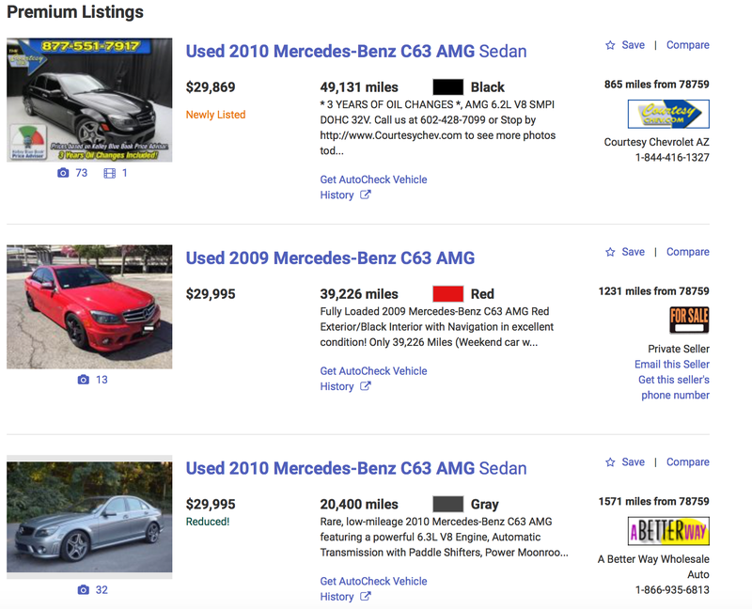The width and height of the screenshot is (752, 609).
Task: Open the Used 2009 Mercedes-Benz C63 AMG title
Action: [x=331, y=258]
